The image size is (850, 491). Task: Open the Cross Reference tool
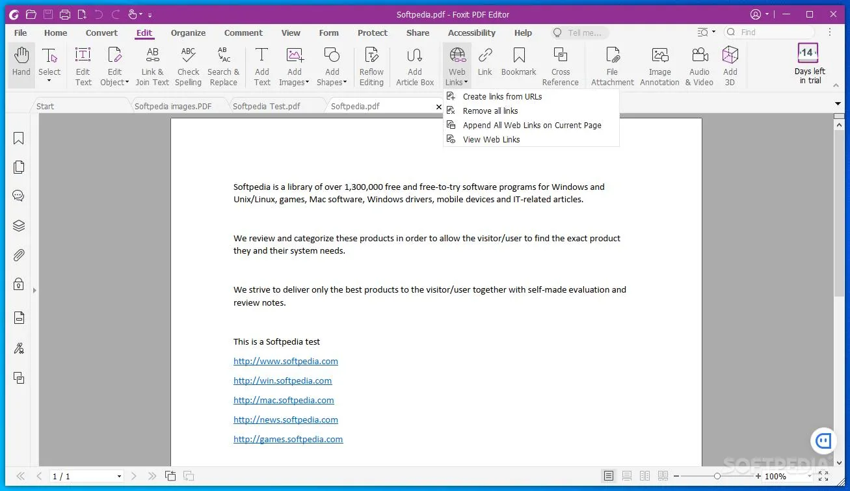pos(560,64)
